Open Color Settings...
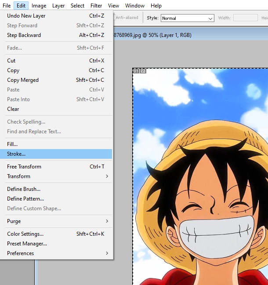The width and height of the screenshot is (268, 285). click(56, 234)
